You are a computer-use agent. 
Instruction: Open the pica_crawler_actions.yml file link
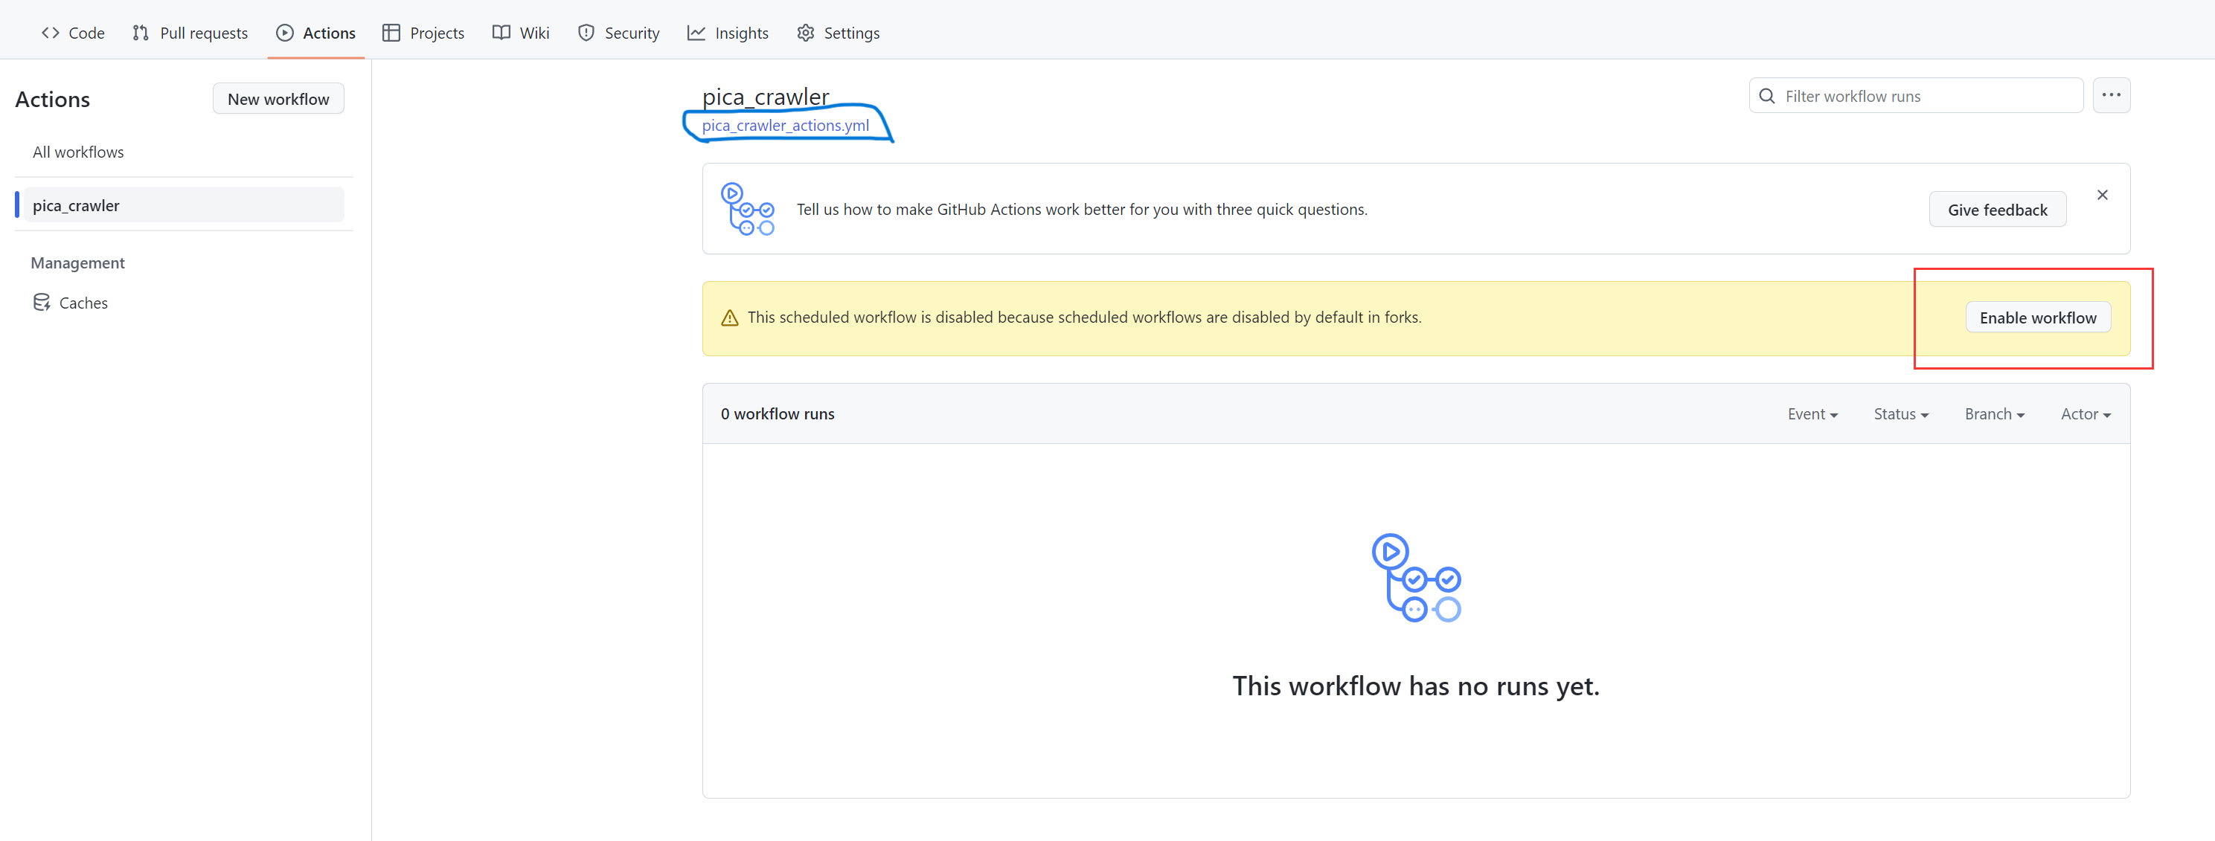pyautogui.click(x=785, y=126)
